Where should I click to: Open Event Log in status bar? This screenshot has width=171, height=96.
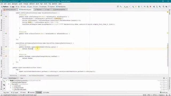point(164,93)
